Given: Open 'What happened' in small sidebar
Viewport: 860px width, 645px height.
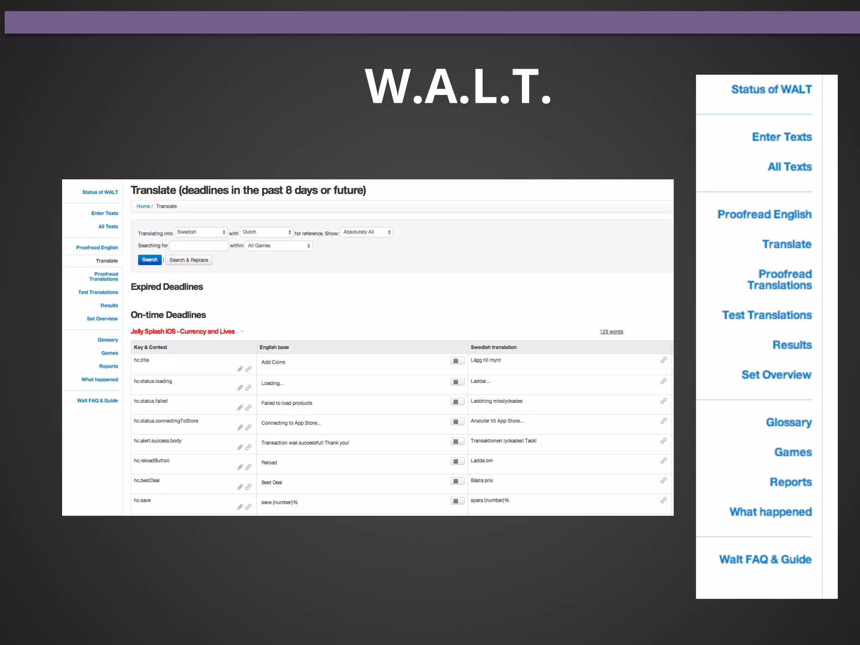Looking at the screenshot, I should pos(100,380).
